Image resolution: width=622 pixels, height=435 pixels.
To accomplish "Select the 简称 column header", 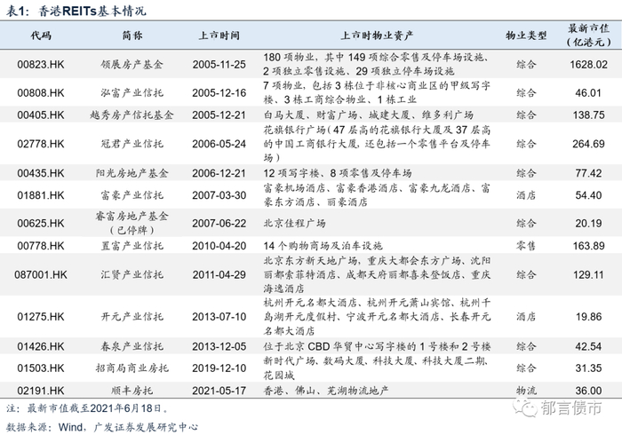I will [x=132, y=36].
